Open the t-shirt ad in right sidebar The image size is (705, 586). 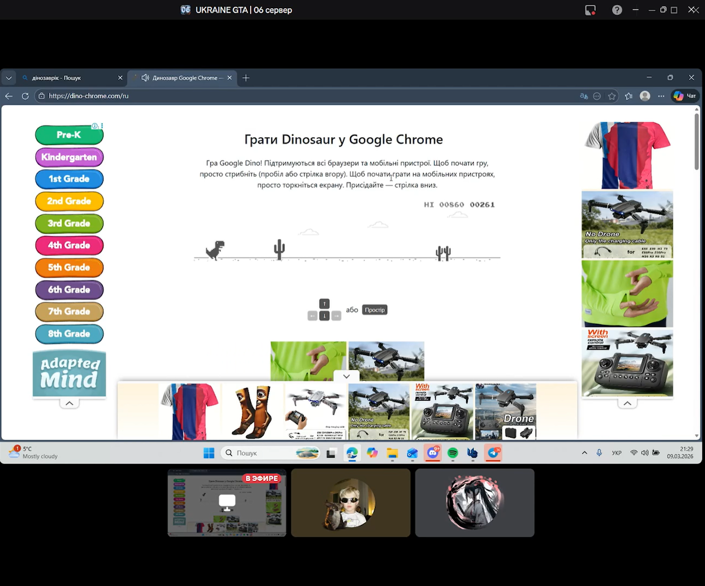tap(627, 155)
